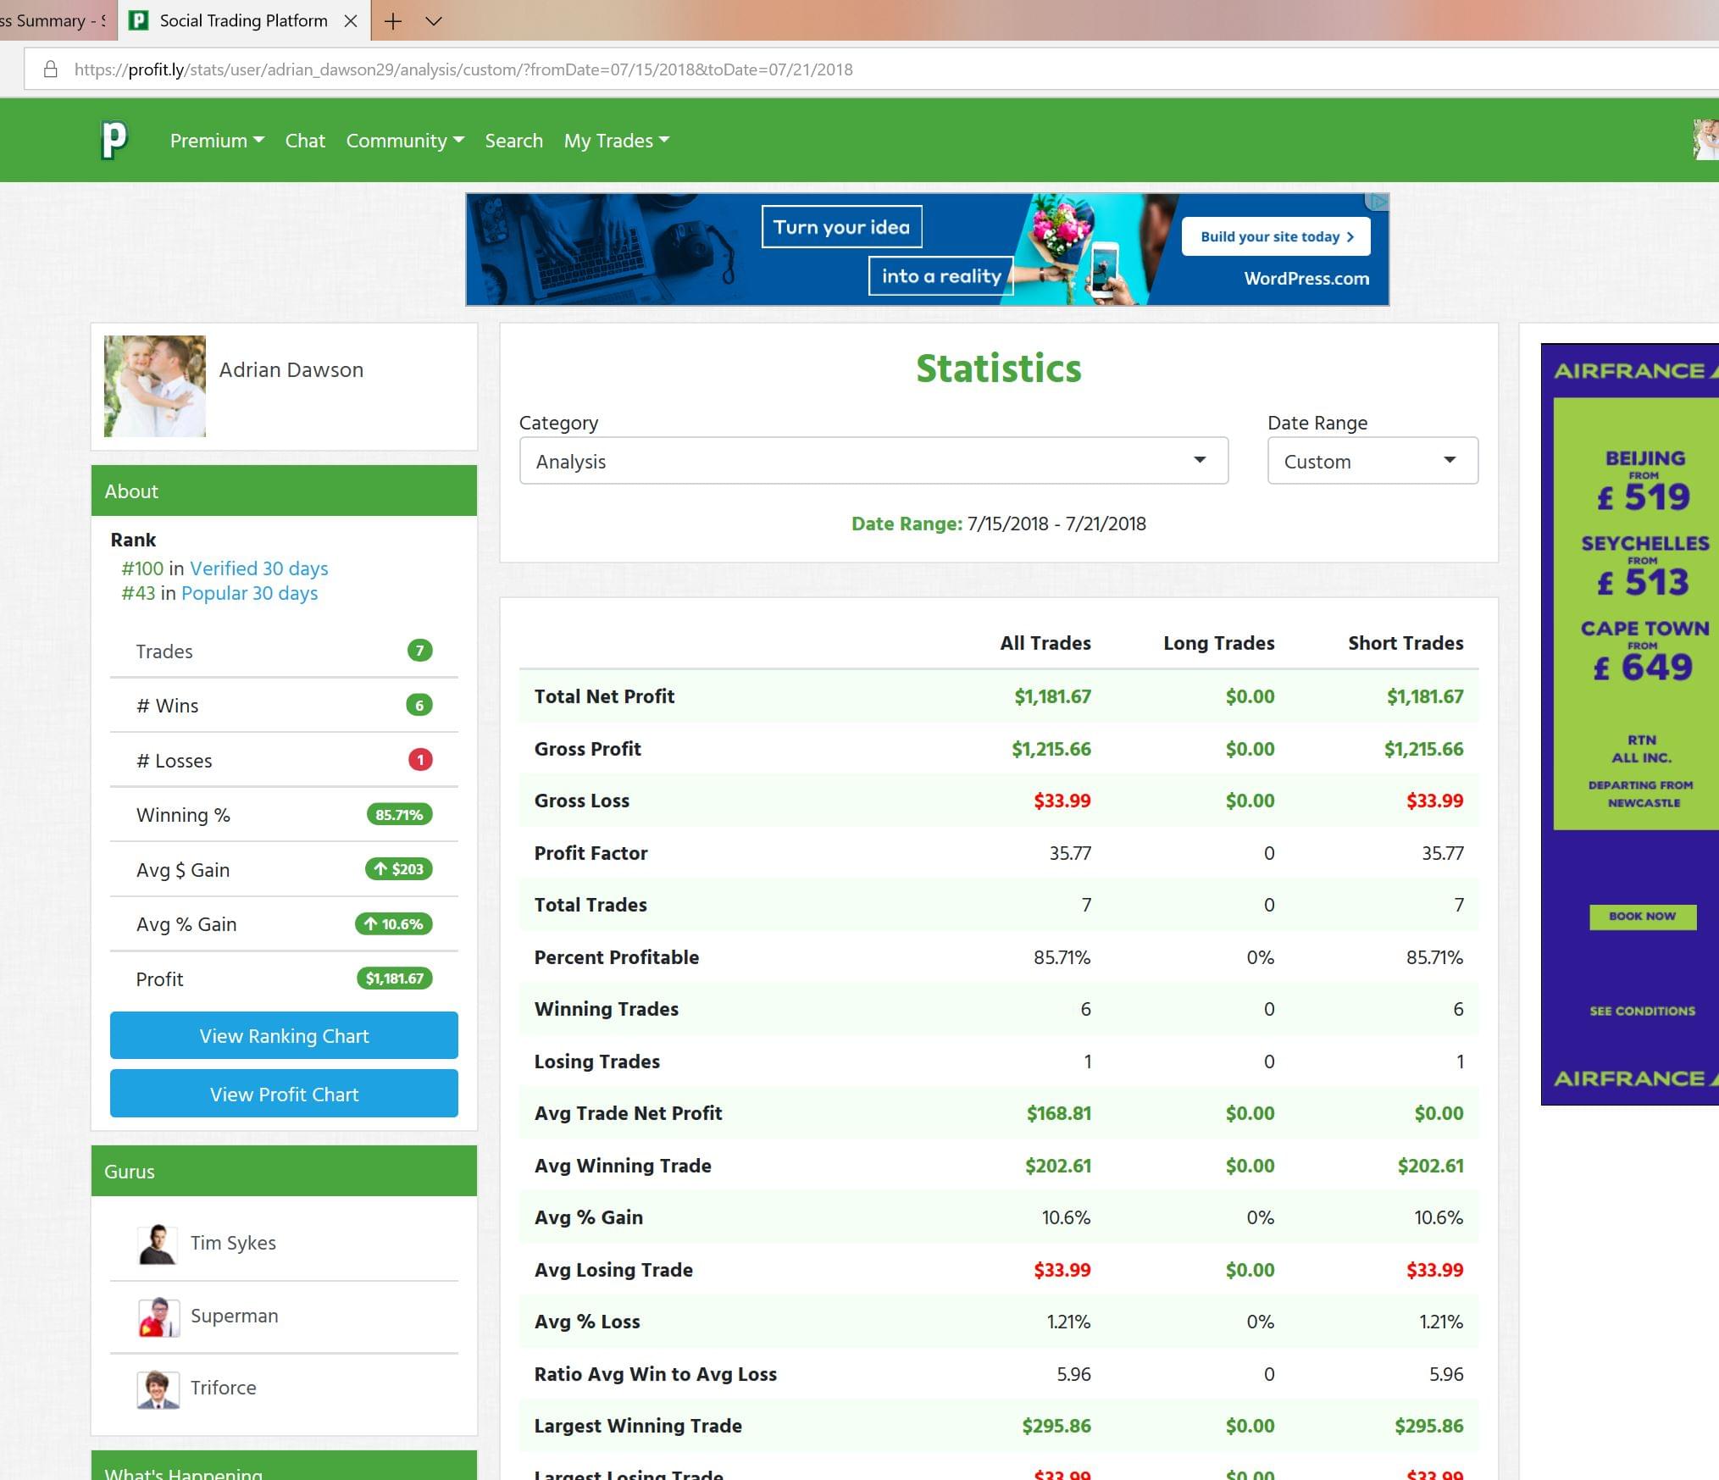Click Superman guru avatar
The height and width of the screenshot is (1480, 1719).
[x=158, y=1316]
